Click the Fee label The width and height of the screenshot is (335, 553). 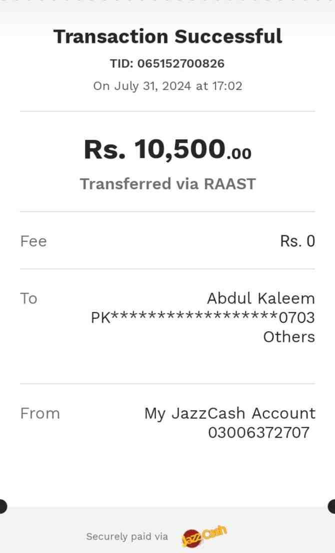pos(33,241)
